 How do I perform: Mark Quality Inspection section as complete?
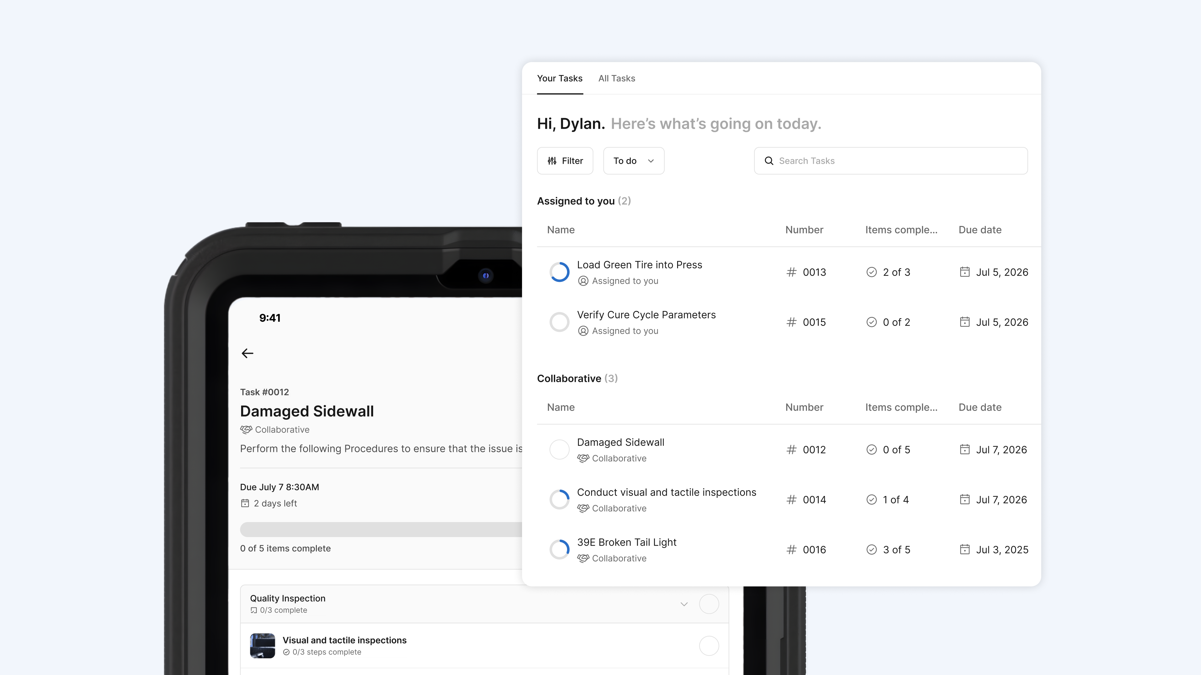pos(709,604)
